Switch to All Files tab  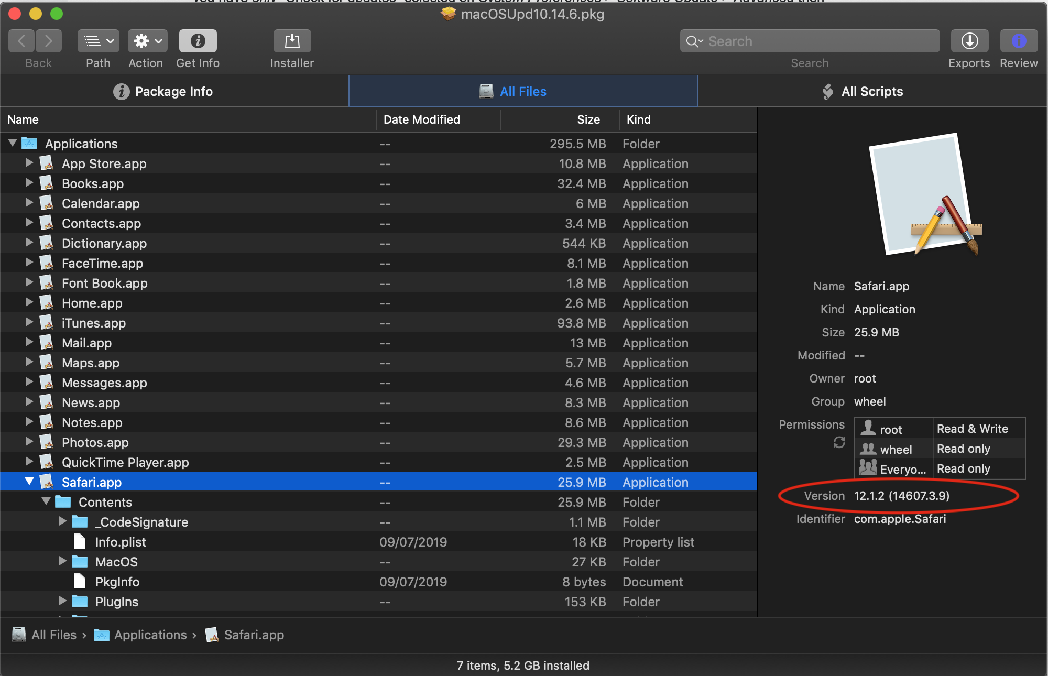(523, 91)
